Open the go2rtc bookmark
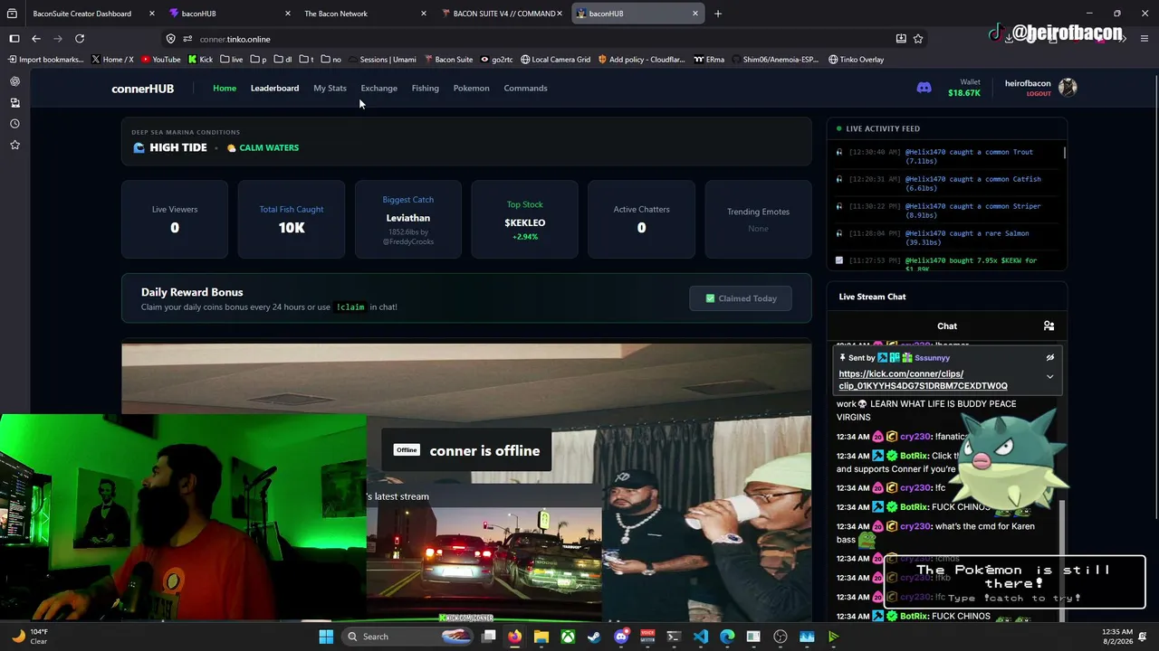Image resolution: width=1159 pixels, height=651 pixels. (496, 60)
